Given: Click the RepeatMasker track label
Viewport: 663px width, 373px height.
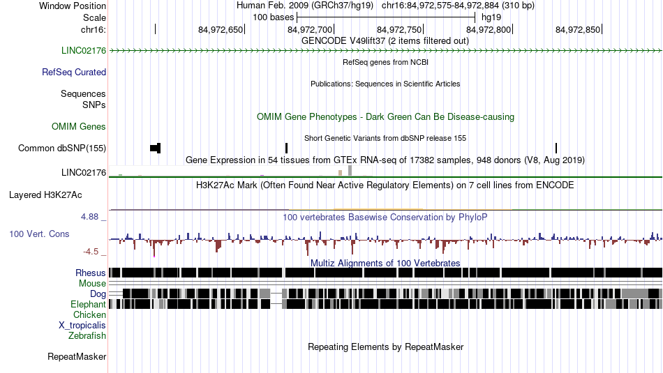Looking at the screenshot, I should (x=77, y=357).
